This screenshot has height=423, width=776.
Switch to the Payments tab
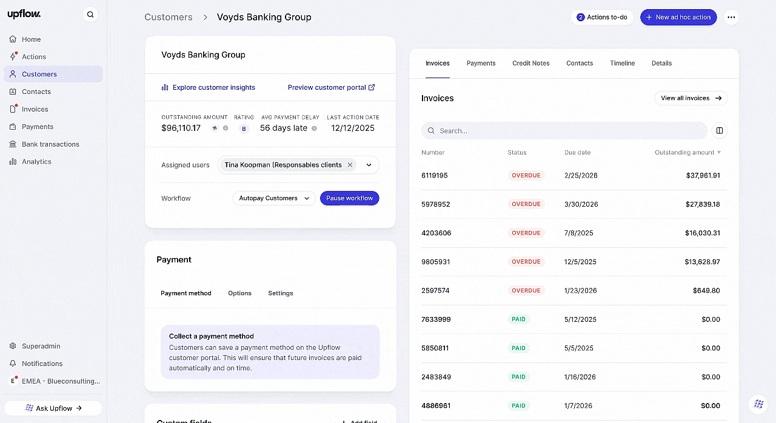pos(481,63)
